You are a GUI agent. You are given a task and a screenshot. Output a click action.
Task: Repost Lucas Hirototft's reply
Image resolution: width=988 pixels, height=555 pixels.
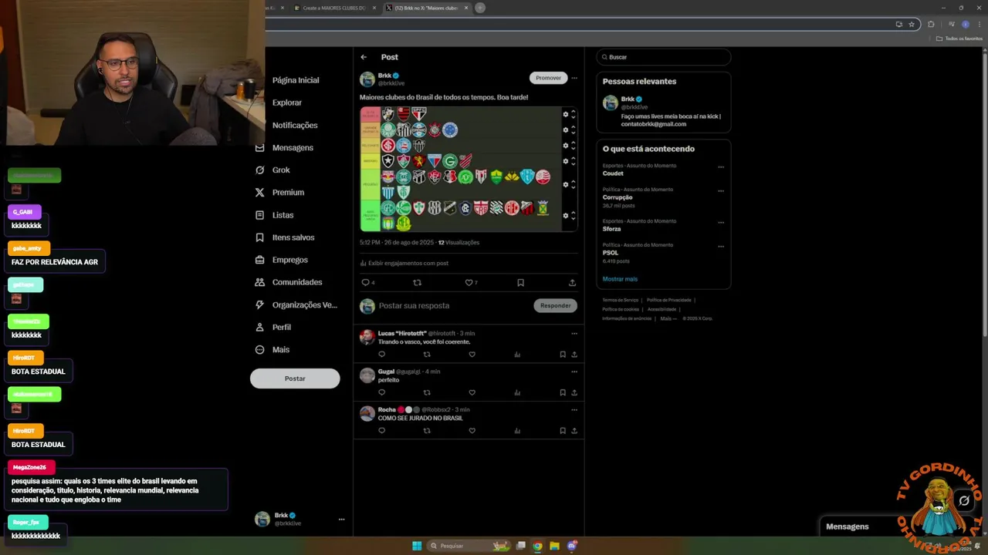coord(427,355)
